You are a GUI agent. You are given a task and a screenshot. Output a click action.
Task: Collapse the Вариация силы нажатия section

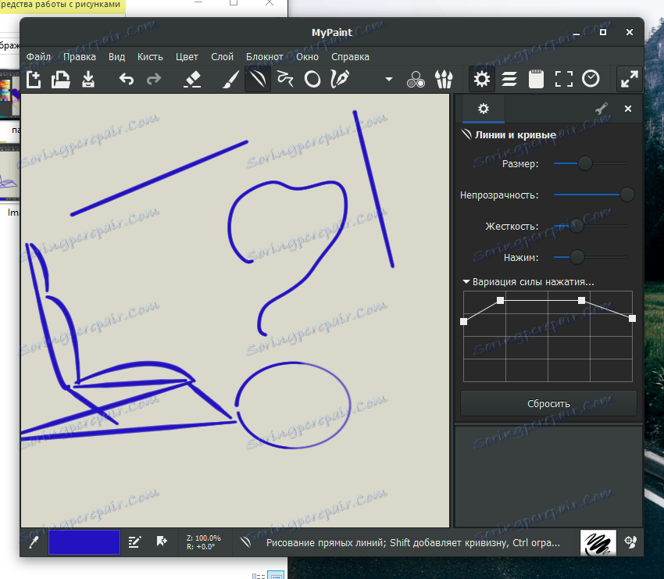coord(466,282)
